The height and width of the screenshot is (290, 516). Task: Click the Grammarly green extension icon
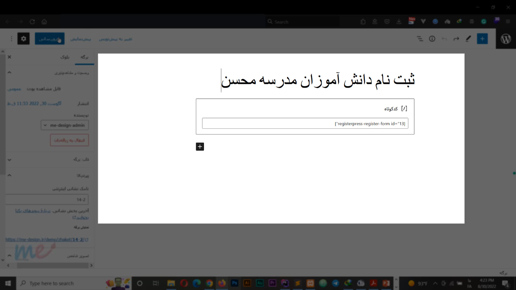pyautogui.click(x=484, y=22)
